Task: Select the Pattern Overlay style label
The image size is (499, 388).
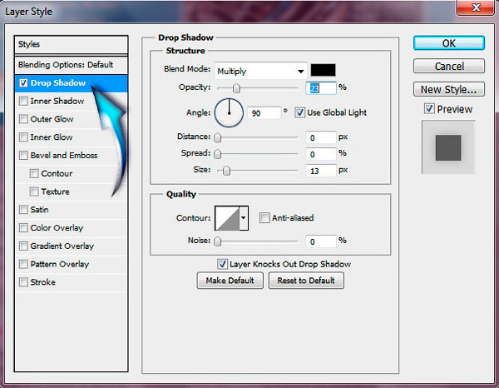Action: tap(60, 264)
